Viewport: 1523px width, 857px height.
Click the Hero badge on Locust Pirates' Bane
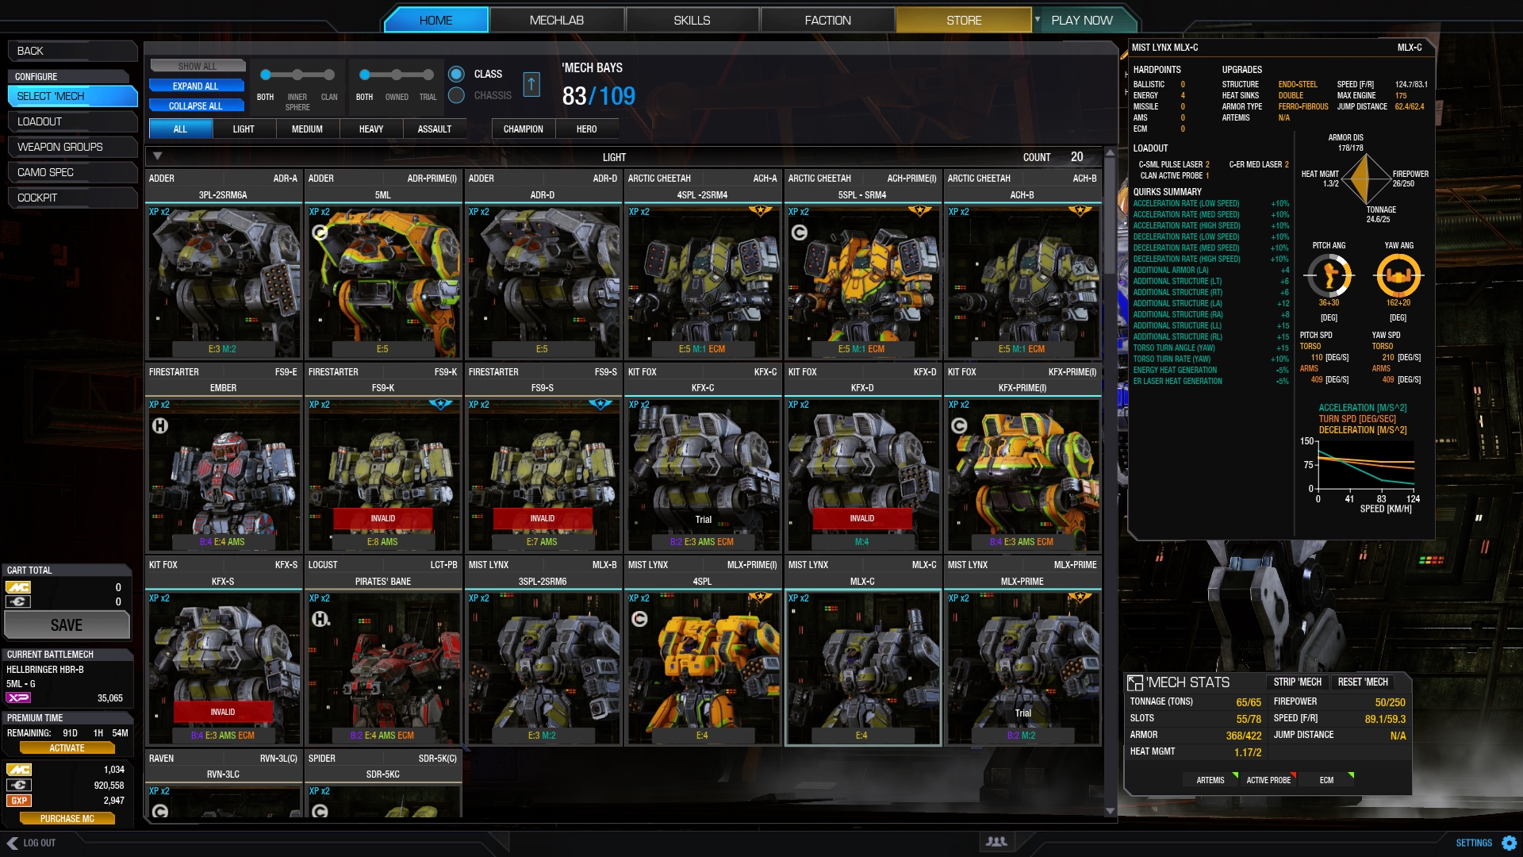click(x=320, y=619)
